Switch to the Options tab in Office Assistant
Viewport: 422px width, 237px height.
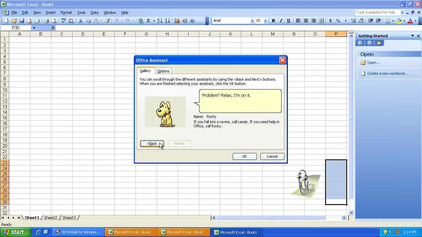tap(163, 71)
